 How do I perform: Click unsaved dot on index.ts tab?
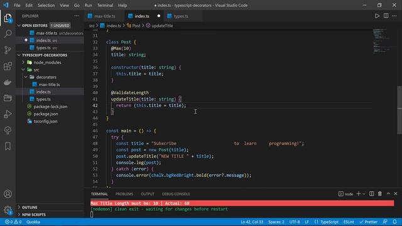tap(159, 16)
